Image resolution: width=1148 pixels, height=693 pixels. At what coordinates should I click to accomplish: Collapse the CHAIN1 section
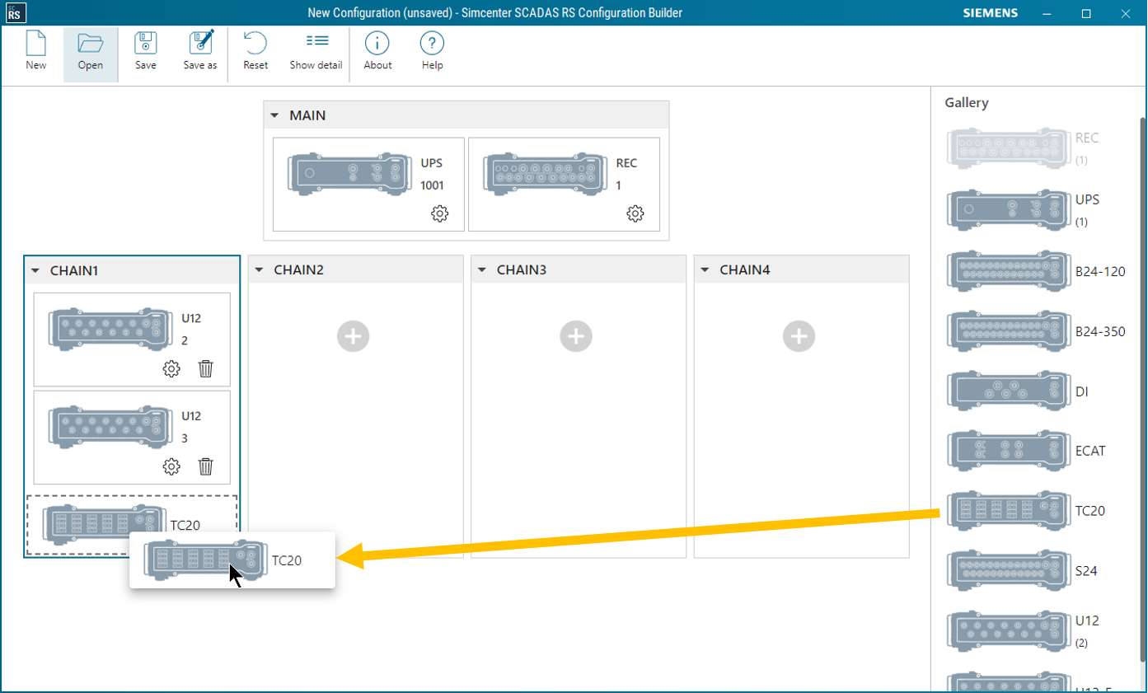[35, 270]
